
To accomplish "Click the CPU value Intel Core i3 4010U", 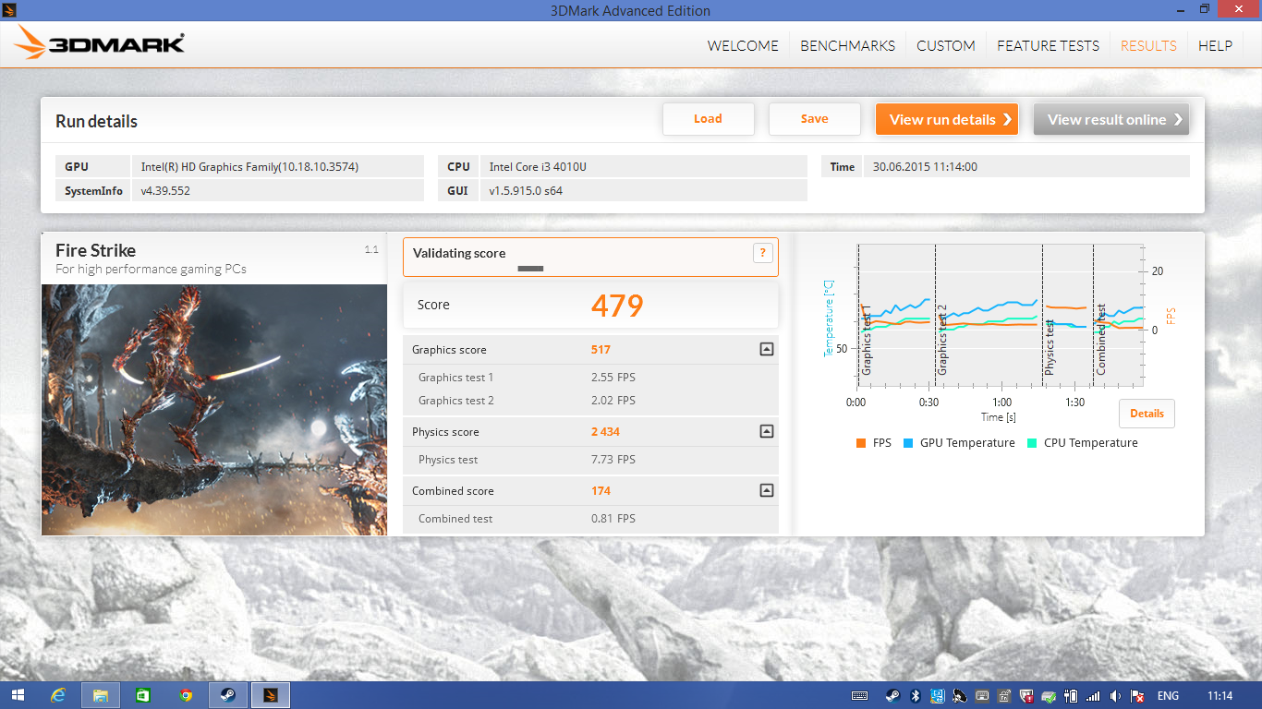I will pyautogui.click(x=538, y=167).
